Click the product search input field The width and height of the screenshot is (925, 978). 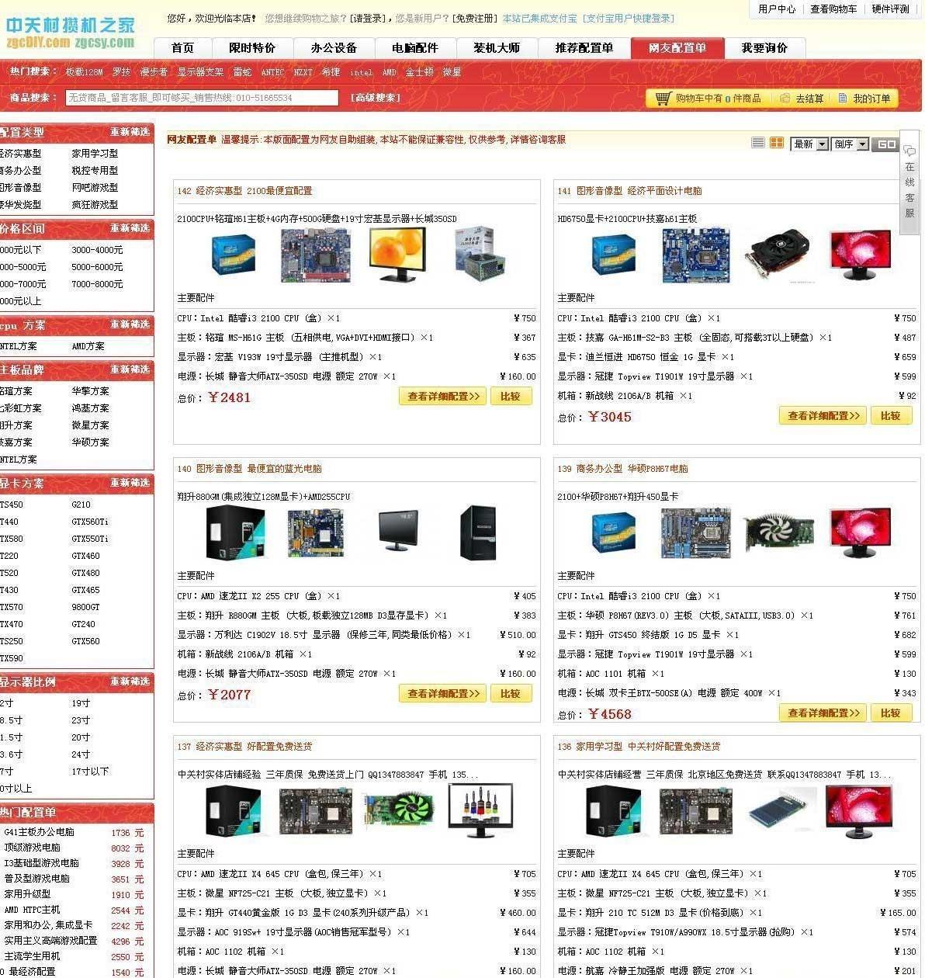click(x=201, y=98)
